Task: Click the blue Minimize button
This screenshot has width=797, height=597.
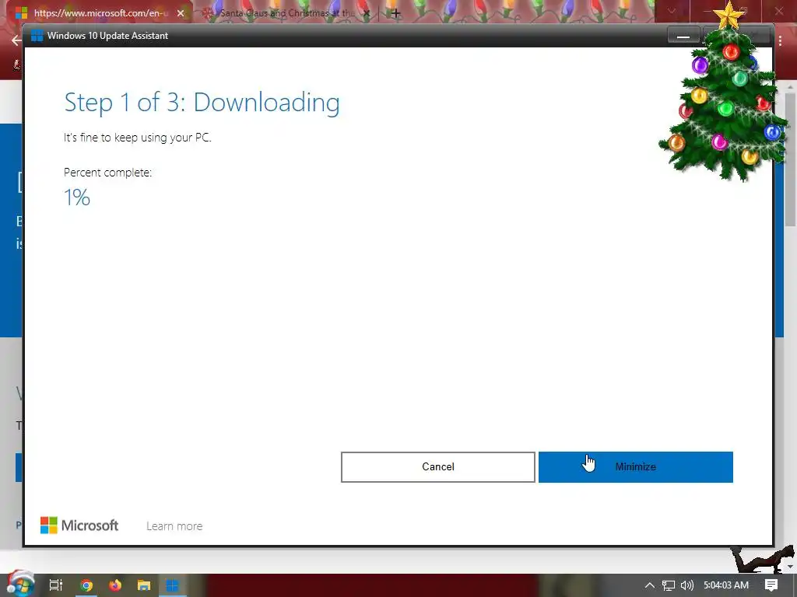Action: [635, 467]
